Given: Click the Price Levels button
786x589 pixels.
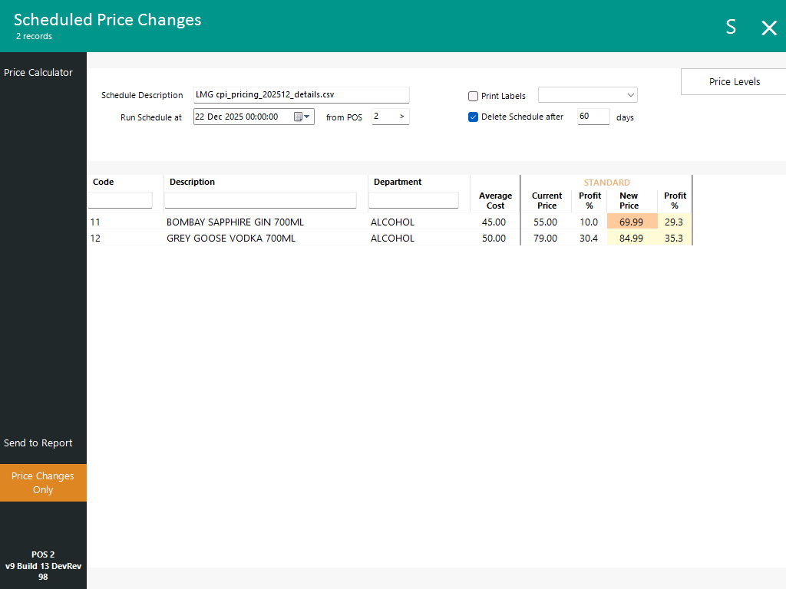Looking at the screenshot, I should pyautogui.click(x=734, y=82).
